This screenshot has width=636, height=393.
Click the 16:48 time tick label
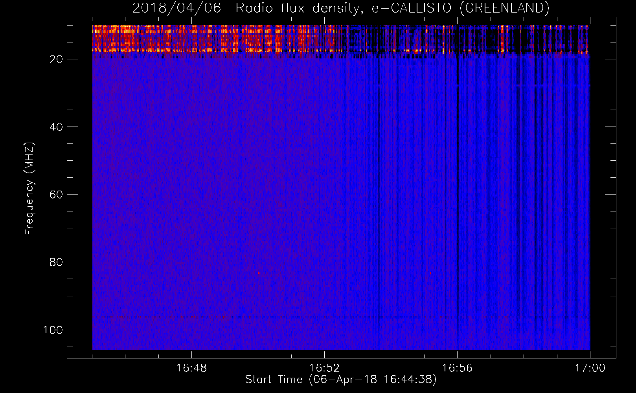pyautogui.click(x=191, y=368)
